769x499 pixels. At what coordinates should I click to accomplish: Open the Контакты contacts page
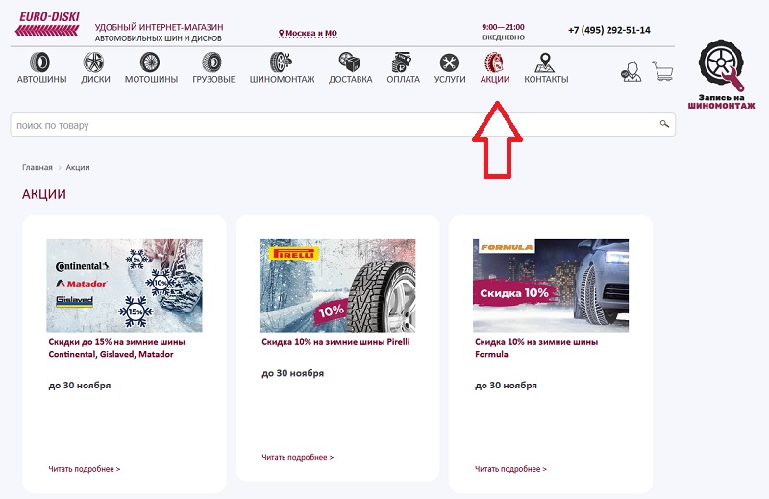tap(546, 68)
